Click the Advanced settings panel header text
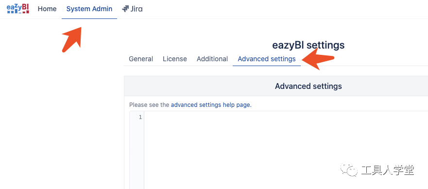This screenshot has width=428, height=189. point(308,86)
